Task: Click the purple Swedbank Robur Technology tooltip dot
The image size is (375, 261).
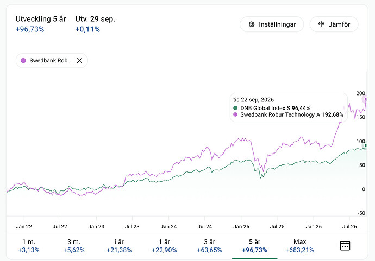Action: pos(235,114)
